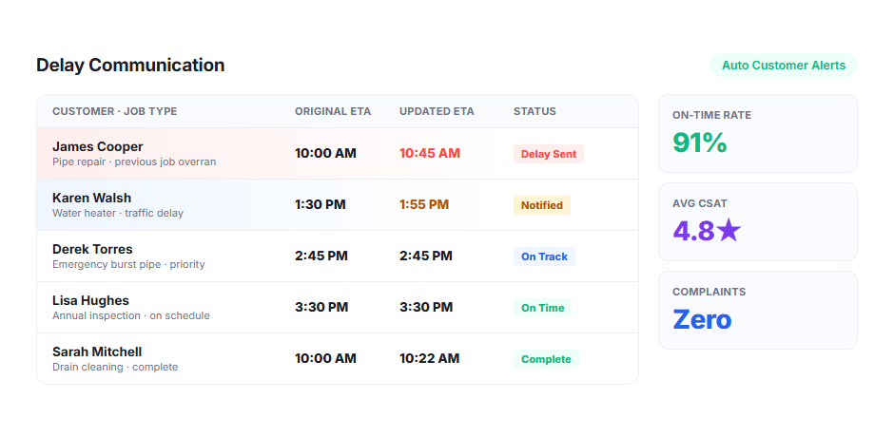Click 'Water heater · traffic delay' text
The width and height of the screenshot is (894, 437).
118,213
